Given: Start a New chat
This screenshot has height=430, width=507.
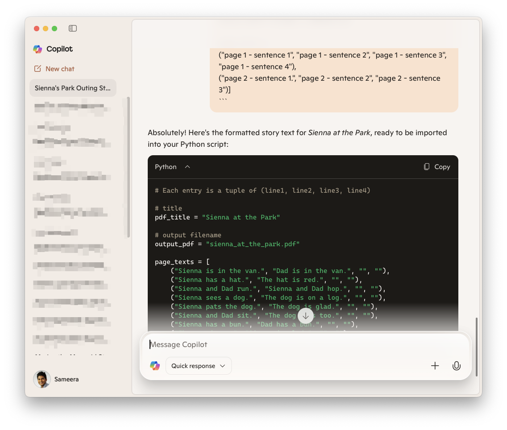Looking at the screenshot, I should click(54, 69).
